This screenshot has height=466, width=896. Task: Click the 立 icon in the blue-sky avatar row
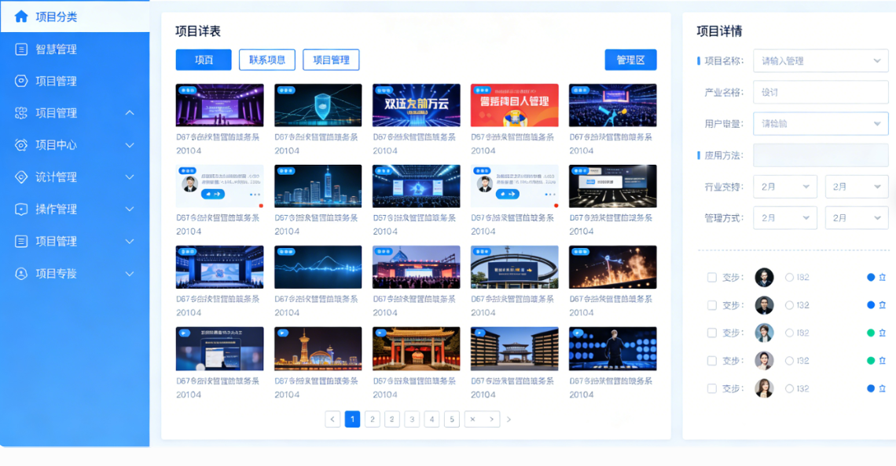coord(883,333)
